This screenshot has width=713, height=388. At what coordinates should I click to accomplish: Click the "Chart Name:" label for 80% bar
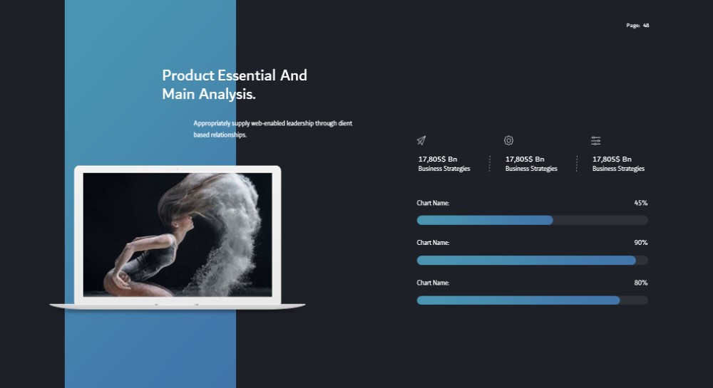pos(433,283)
